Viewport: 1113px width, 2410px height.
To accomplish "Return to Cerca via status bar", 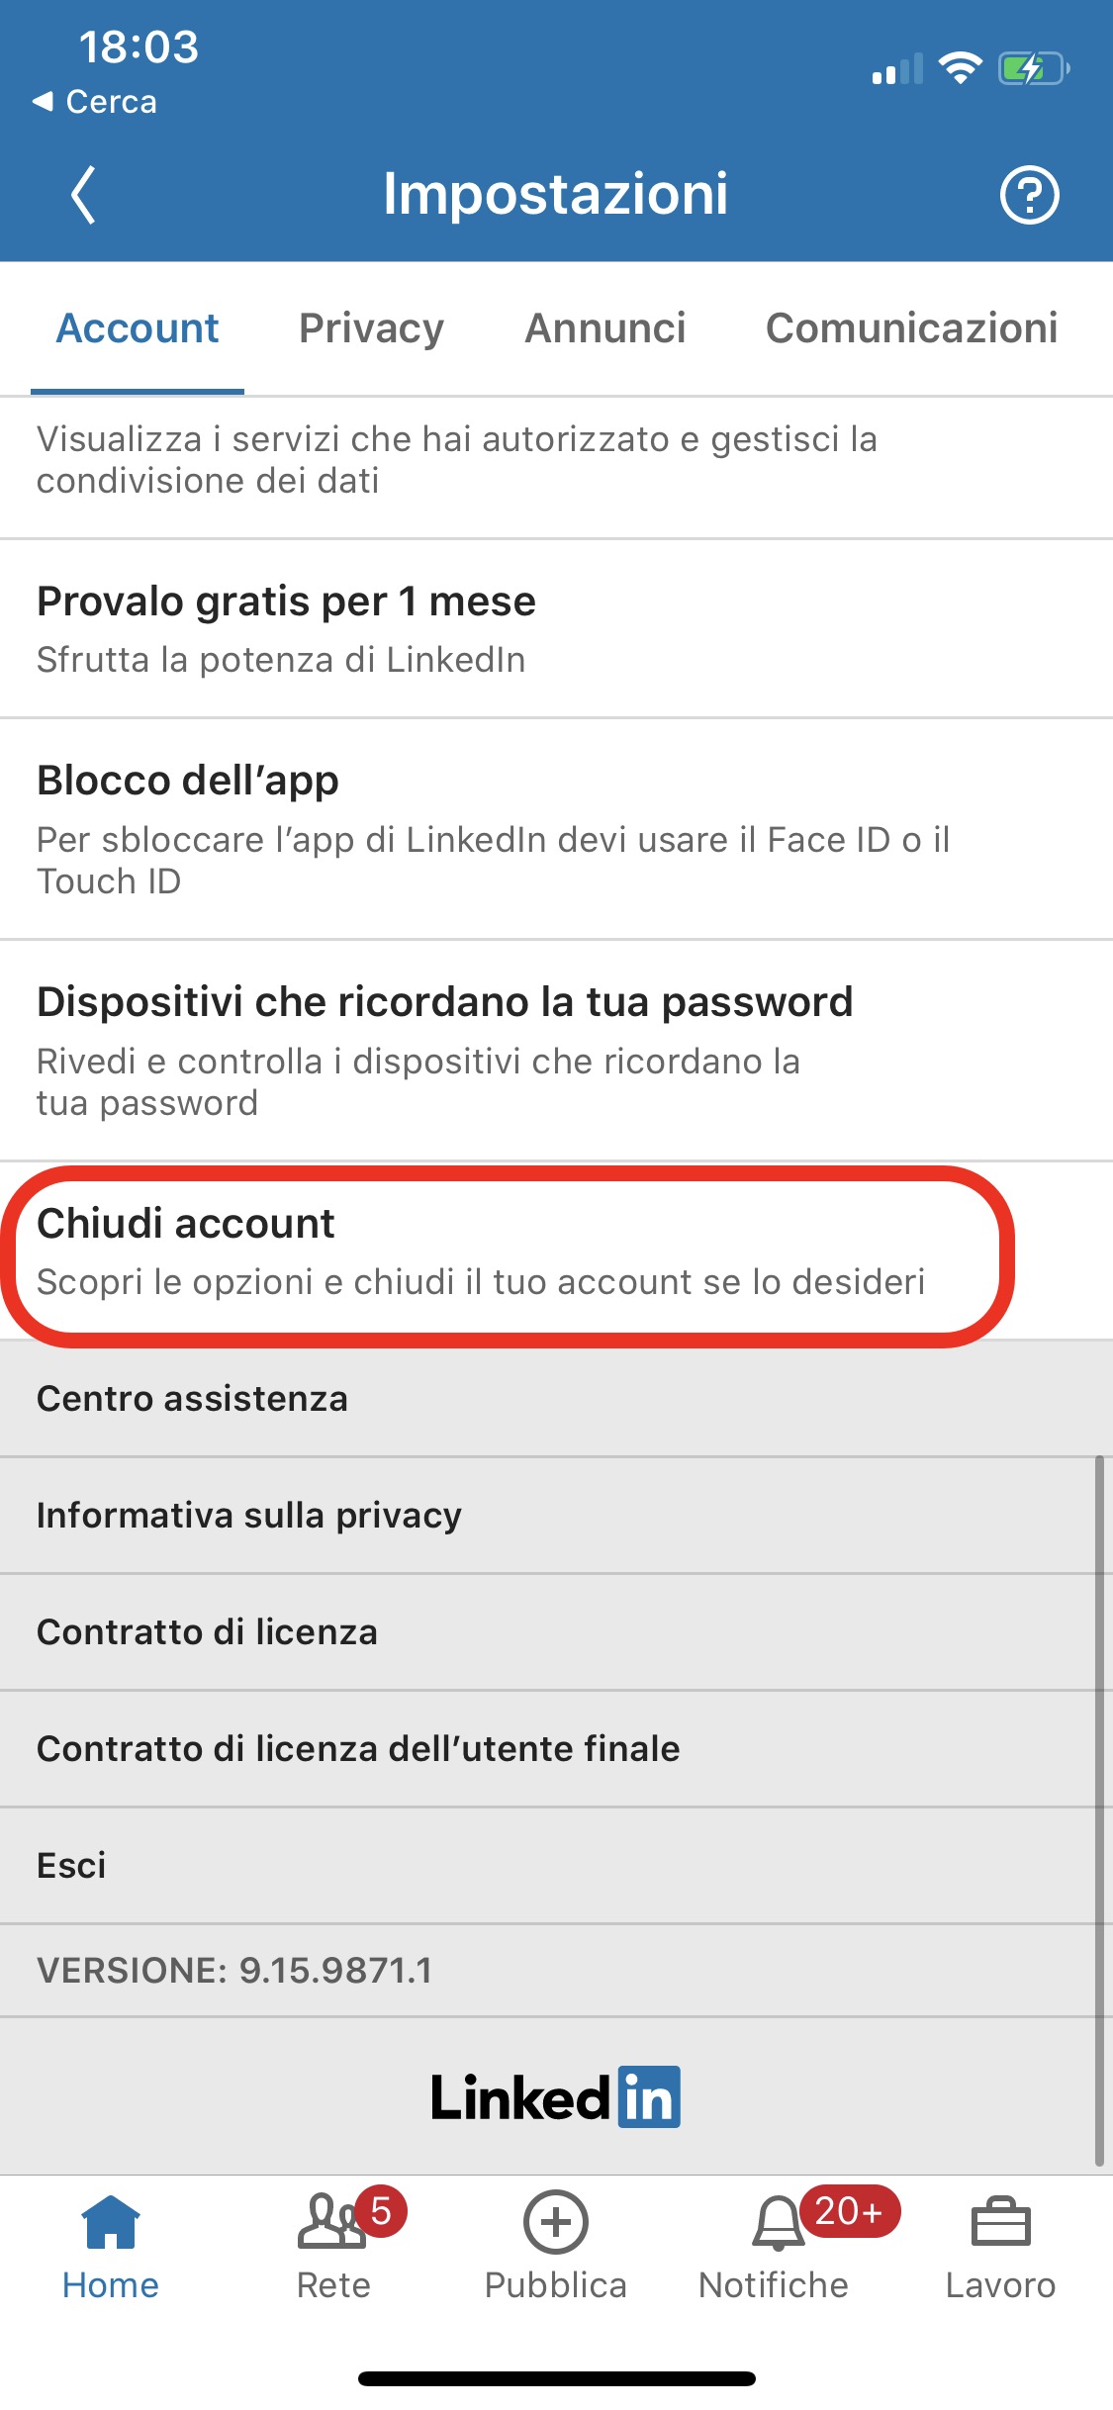I will (97, 102).
